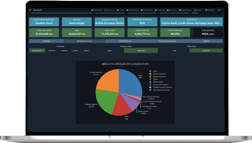Open the power icon user menu
The height and width of the screenshot is (143, 252).
click(220, 10)
